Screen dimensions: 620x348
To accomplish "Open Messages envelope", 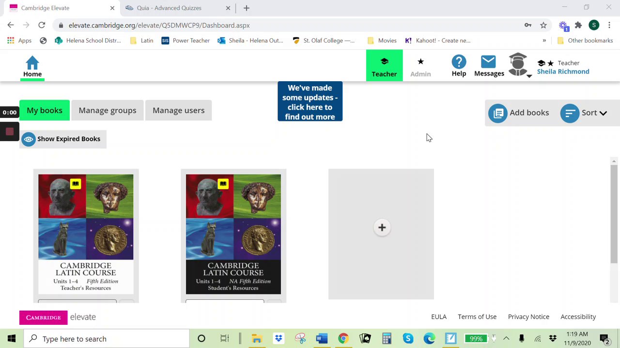I will coord(489,66).
